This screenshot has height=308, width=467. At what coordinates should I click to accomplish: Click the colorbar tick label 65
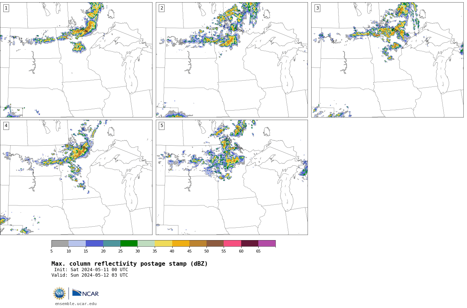pyautogui.click(x=258, y=251)
